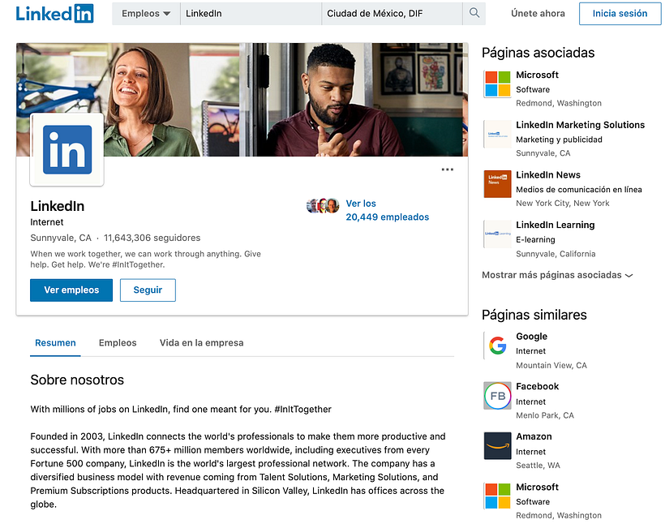Click the Medios de comunicación en línea text
The width and height of the screenshot is (665, 524).
[x=579, y=190]
